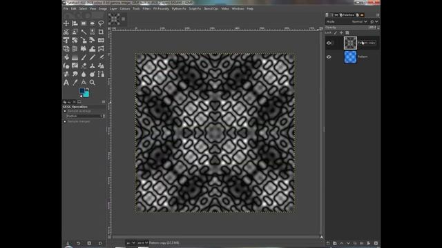Viewport: 442px width, 248px height.
Task: Pick the Free Select lasso tool
Action: [x=101, y=23]
